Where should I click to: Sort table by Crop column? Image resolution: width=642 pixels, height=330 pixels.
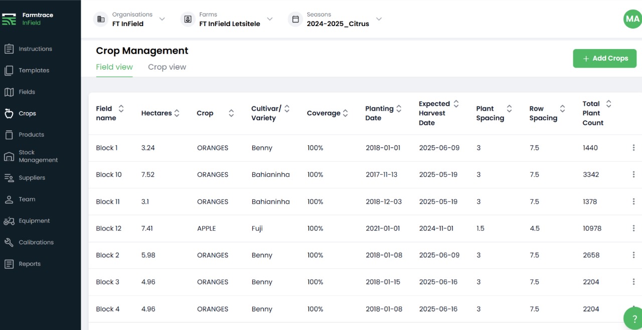coord(231,113)
